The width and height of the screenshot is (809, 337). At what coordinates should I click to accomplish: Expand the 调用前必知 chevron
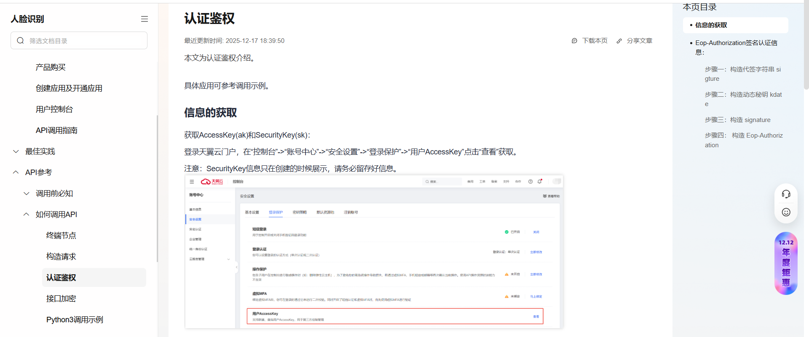[x=27, y=194]
